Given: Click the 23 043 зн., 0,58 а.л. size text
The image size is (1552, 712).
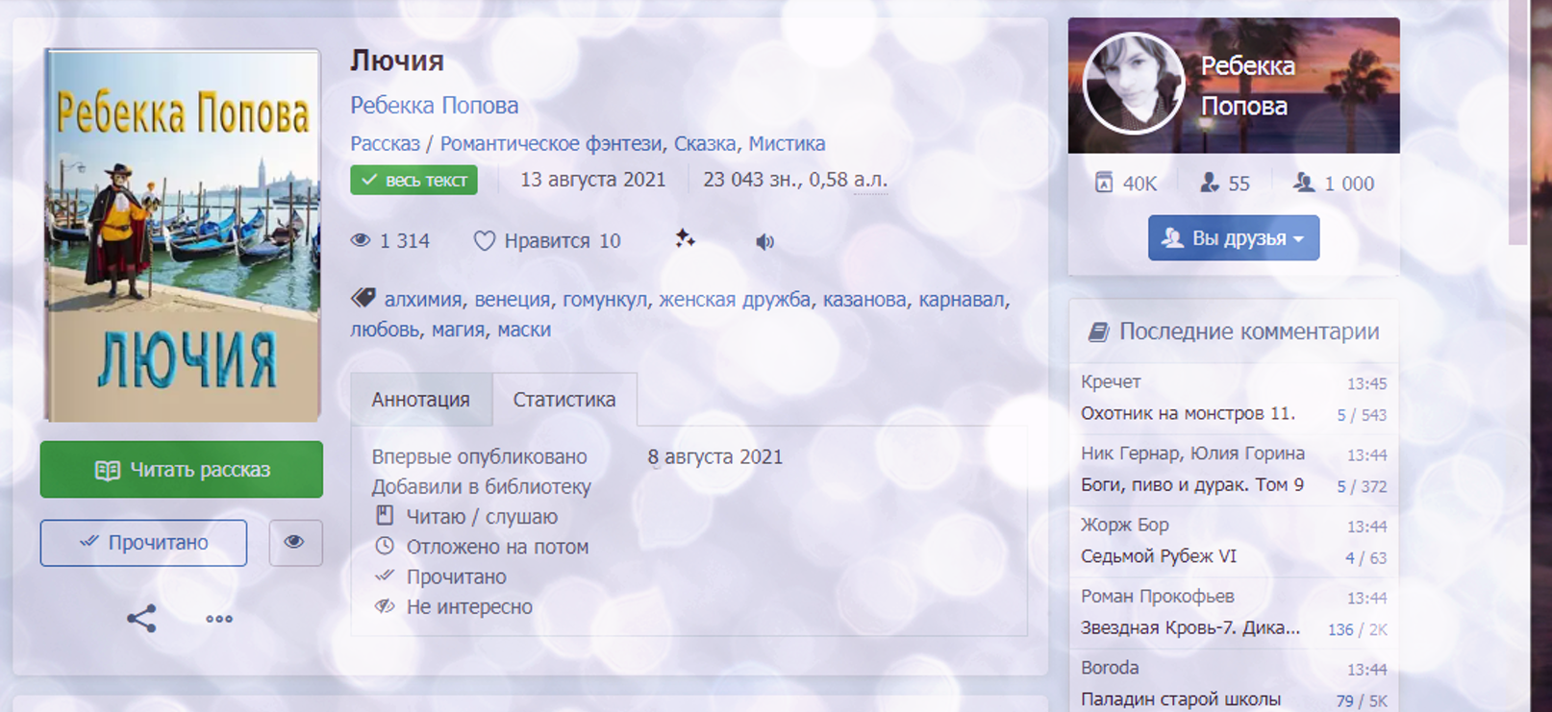Looking at the screenshot, I should click(x=795, y=180).
